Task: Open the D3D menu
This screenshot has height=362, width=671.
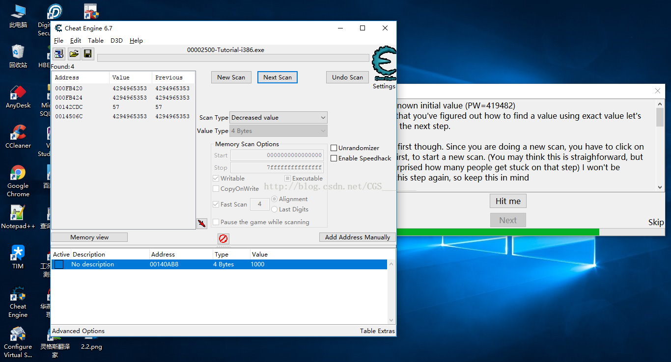Action: [x=116, y=41]
